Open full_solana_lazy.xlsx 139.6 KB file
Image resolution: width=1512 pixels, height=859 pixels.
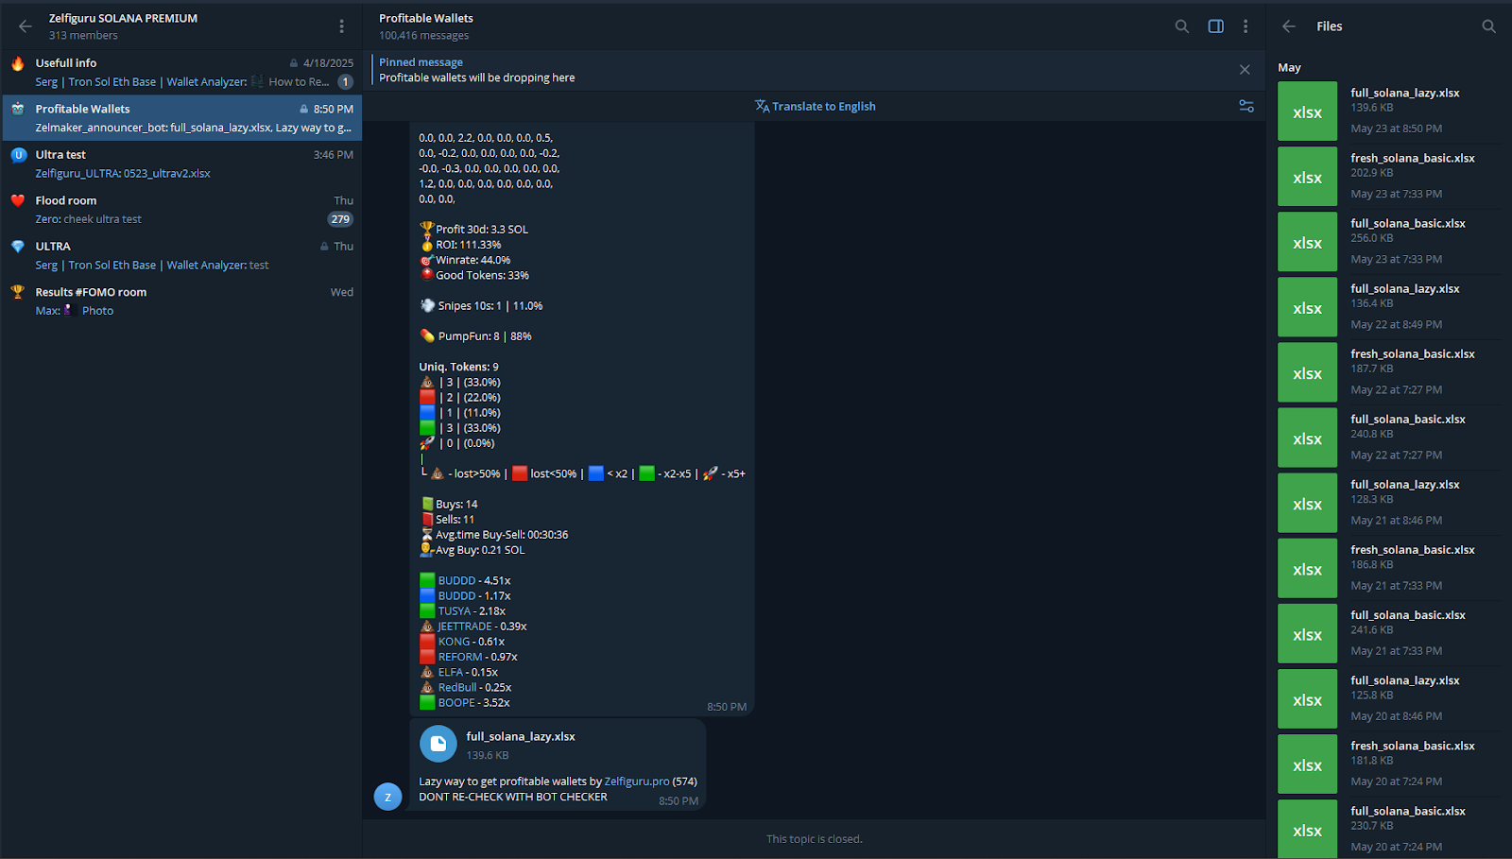point(1387,111)
